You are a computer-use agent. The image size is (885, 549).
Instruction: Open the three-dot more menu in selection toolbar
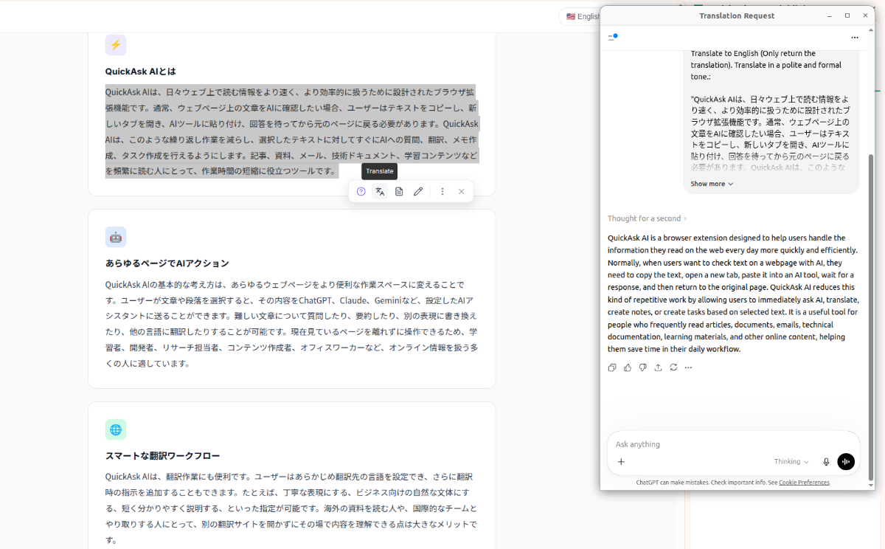pos(442,192)
